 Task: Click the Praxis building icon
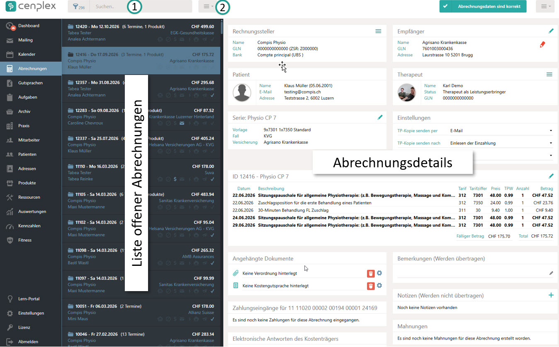(x=10, y=126)
